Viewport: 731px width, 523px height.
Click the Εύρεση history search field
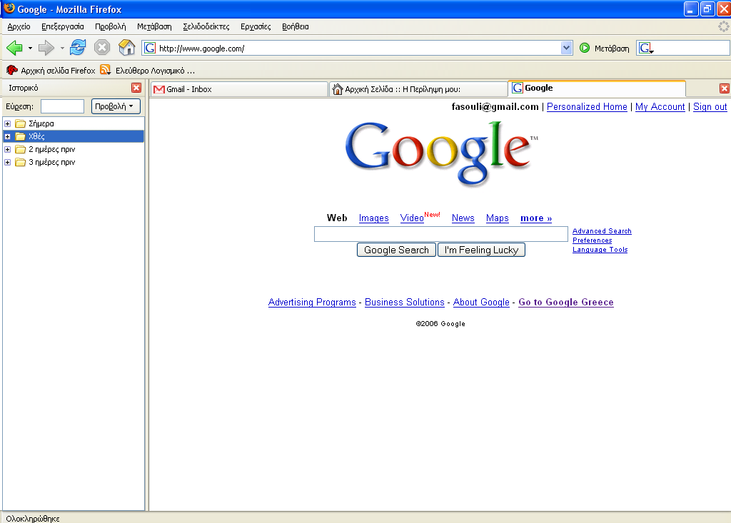(x=63, y=106)
